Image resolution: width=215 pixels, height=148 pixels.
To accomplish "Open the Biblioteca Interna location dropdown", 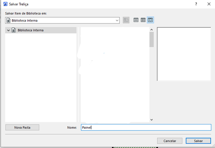I will (x=62, y=20).
